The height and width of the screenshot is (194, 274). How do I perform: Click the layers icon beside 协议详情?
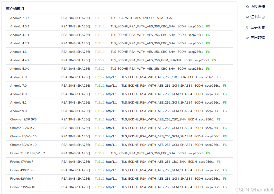tap(248, 7)
